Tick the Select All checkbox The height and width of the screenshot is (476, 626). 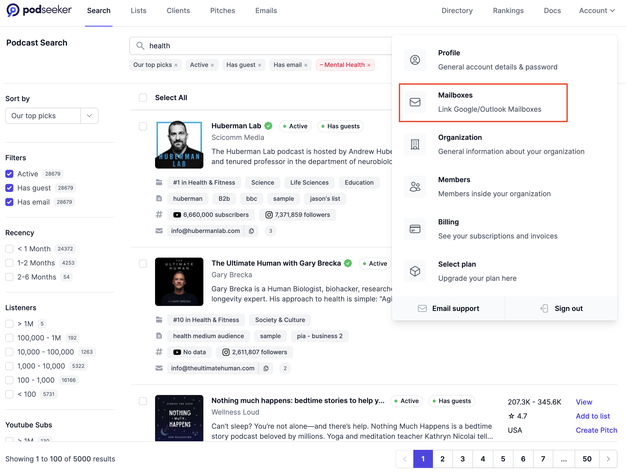(x=143, y=97)
